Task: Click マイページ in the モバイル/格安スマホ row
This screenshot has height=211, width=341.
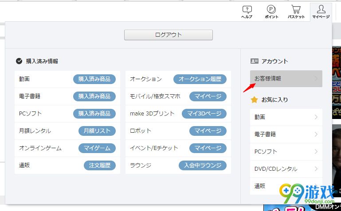Action: tap(208, 96)
